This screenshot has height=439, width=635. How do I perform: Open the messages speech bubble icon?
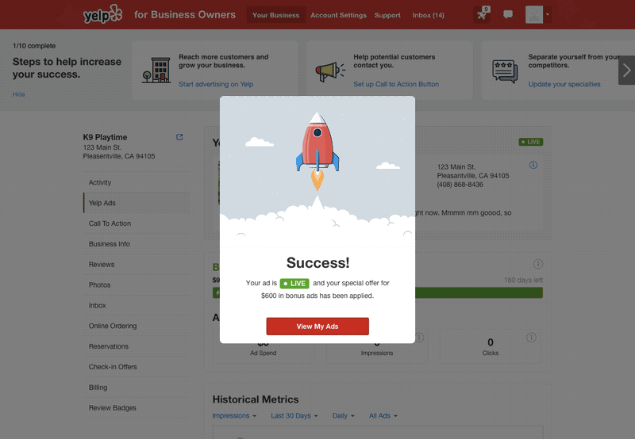pos(507,14)
